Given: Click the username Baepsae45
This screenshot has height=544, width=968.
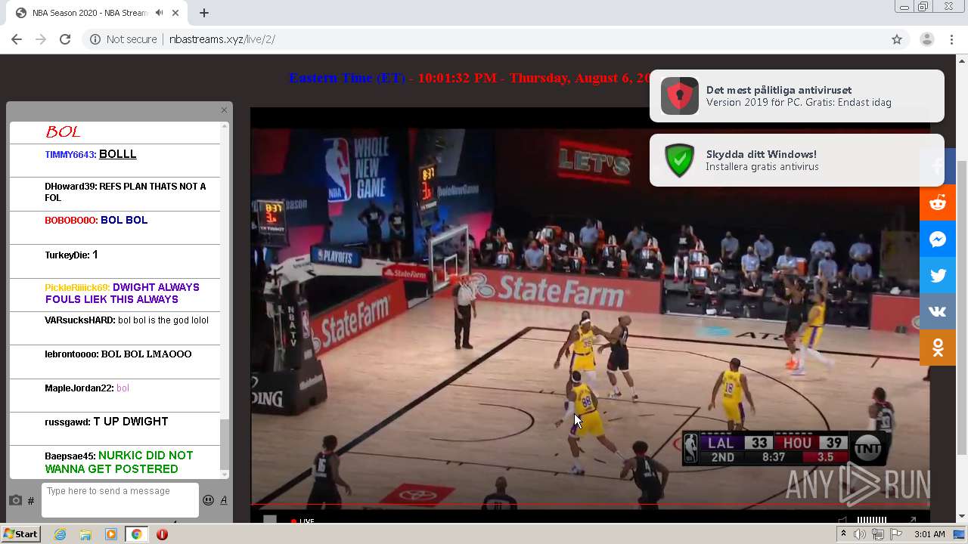Looking at the screenshot, I should [70, 456].
